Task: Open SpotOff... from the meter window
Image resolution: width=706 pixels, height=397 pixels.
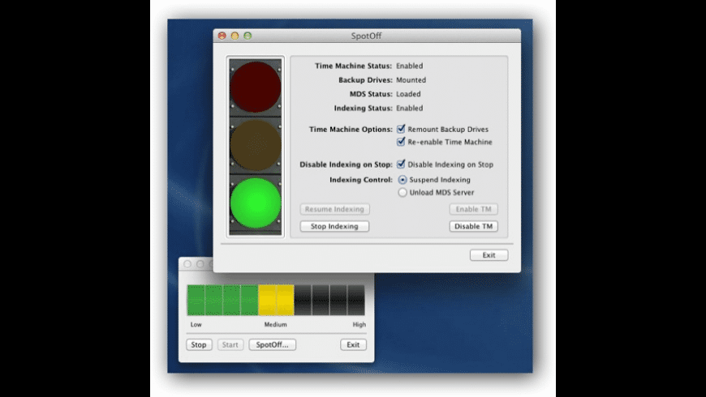Action: click(x=273, y=345)
